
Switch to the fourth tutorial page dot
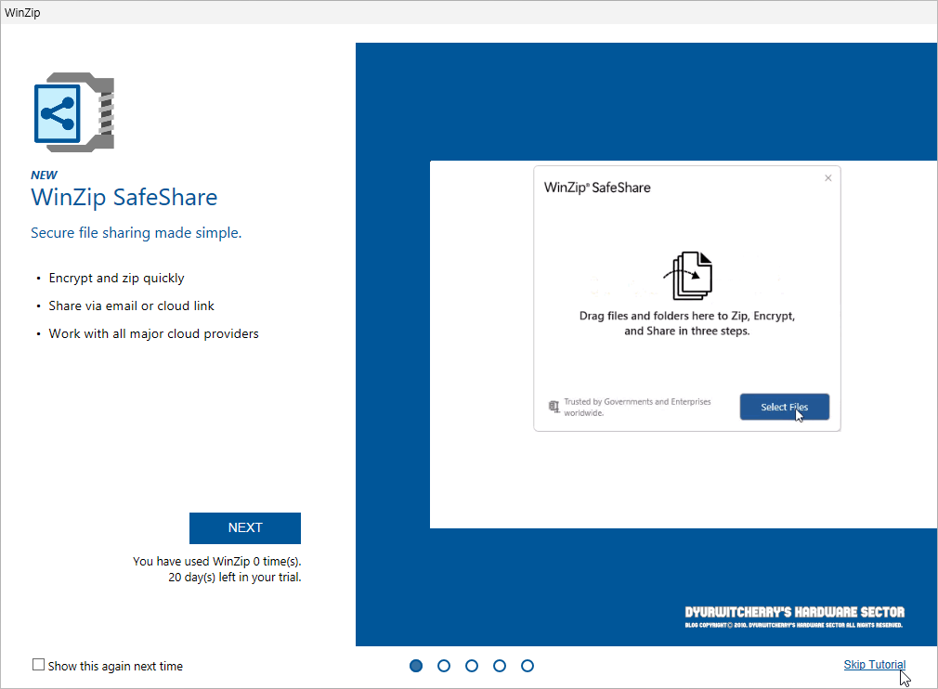pyautogui.click(x=500, y=666)
